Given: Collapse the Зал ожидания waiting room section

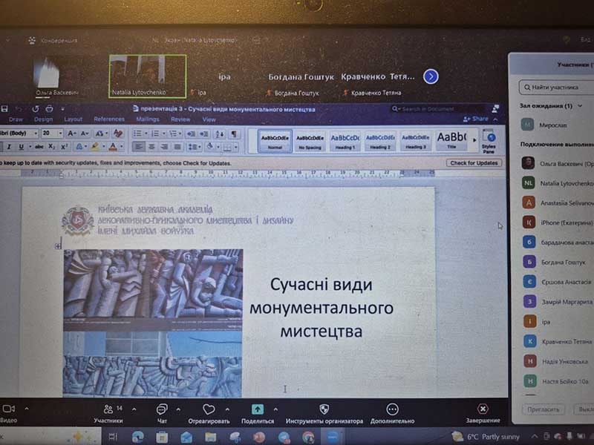Looking at the screenshot, I should pos(580,106).
